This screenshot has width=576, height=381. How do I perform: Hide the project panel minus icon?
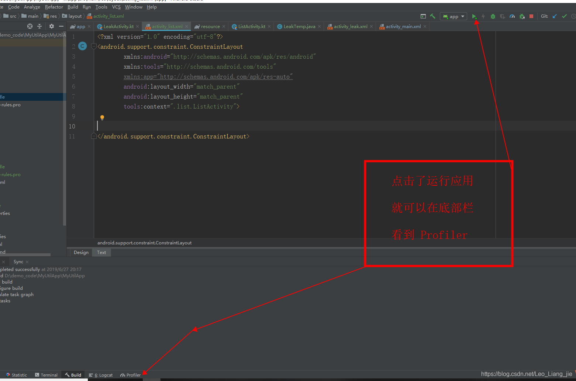(61, 26)
